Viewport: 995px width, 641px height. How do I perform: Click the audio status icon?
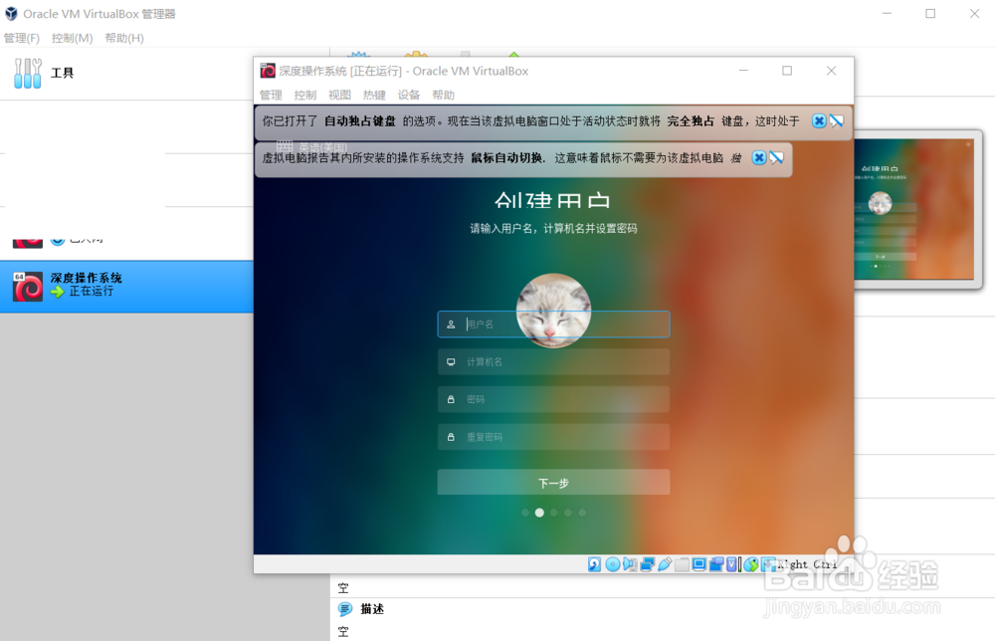[630, 564]
